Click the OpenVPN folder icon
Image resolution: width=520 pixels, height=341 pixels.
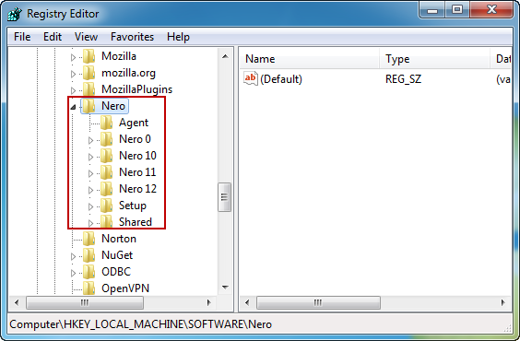(x=89, y=288)
